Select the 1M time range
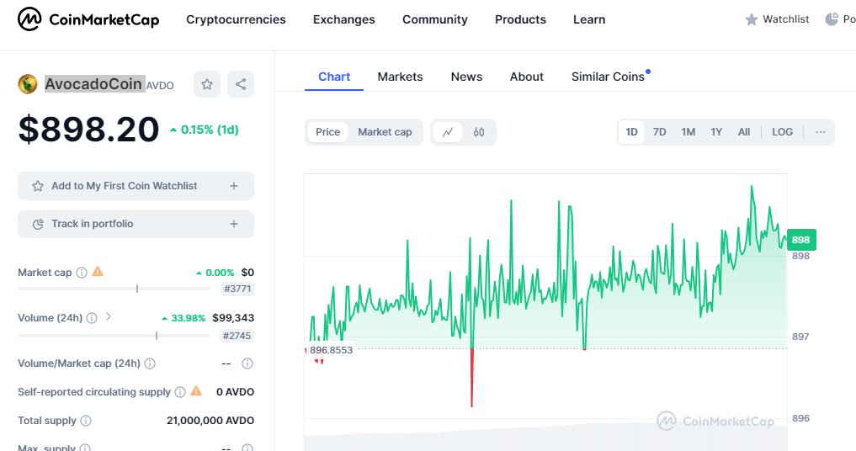 [x=689, y=132]
